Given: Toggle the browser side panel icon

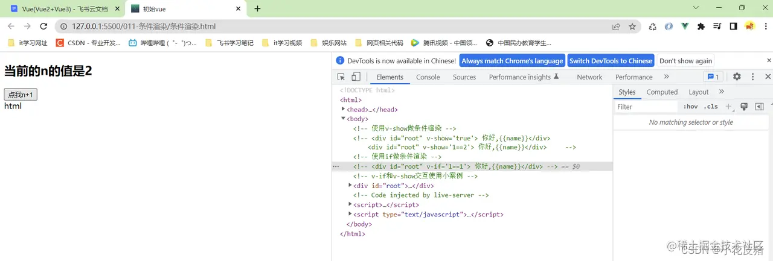Looking at the screenshot, I should click(x=733, y=27).
